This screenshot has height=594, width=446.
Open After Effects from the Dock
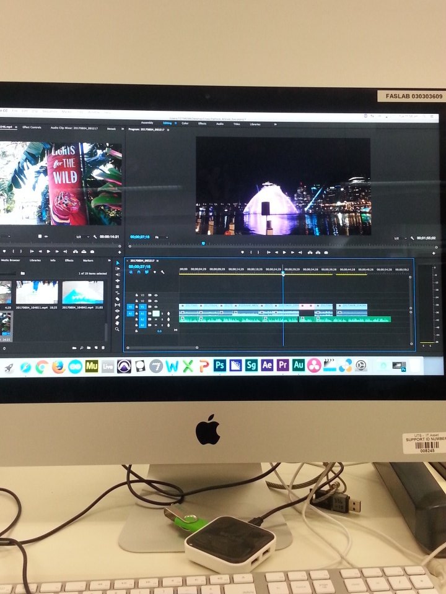pyautogui.click(x=267, y=365)
